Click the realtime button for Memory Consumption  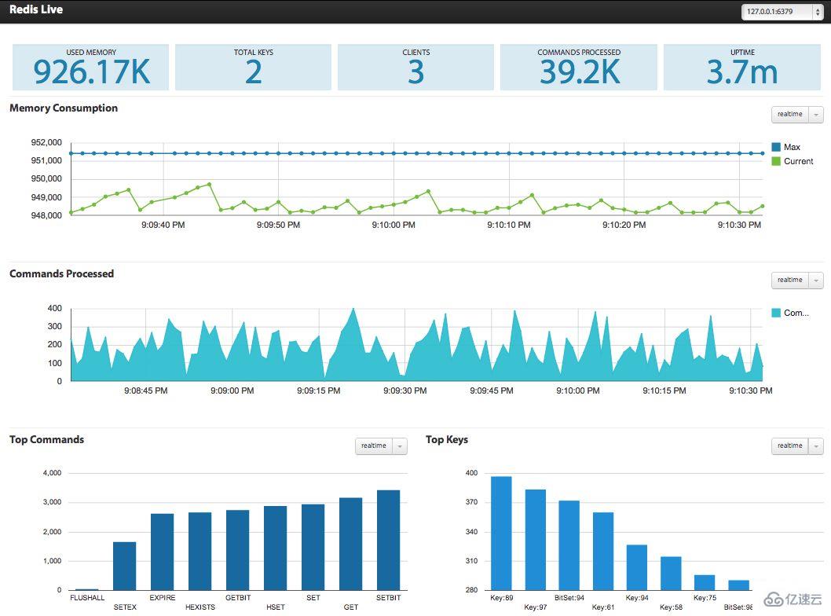click(x=789, y=115)
